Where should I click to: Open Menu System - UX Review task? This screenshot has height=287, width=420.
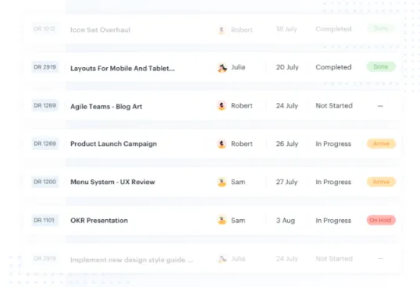112,182
